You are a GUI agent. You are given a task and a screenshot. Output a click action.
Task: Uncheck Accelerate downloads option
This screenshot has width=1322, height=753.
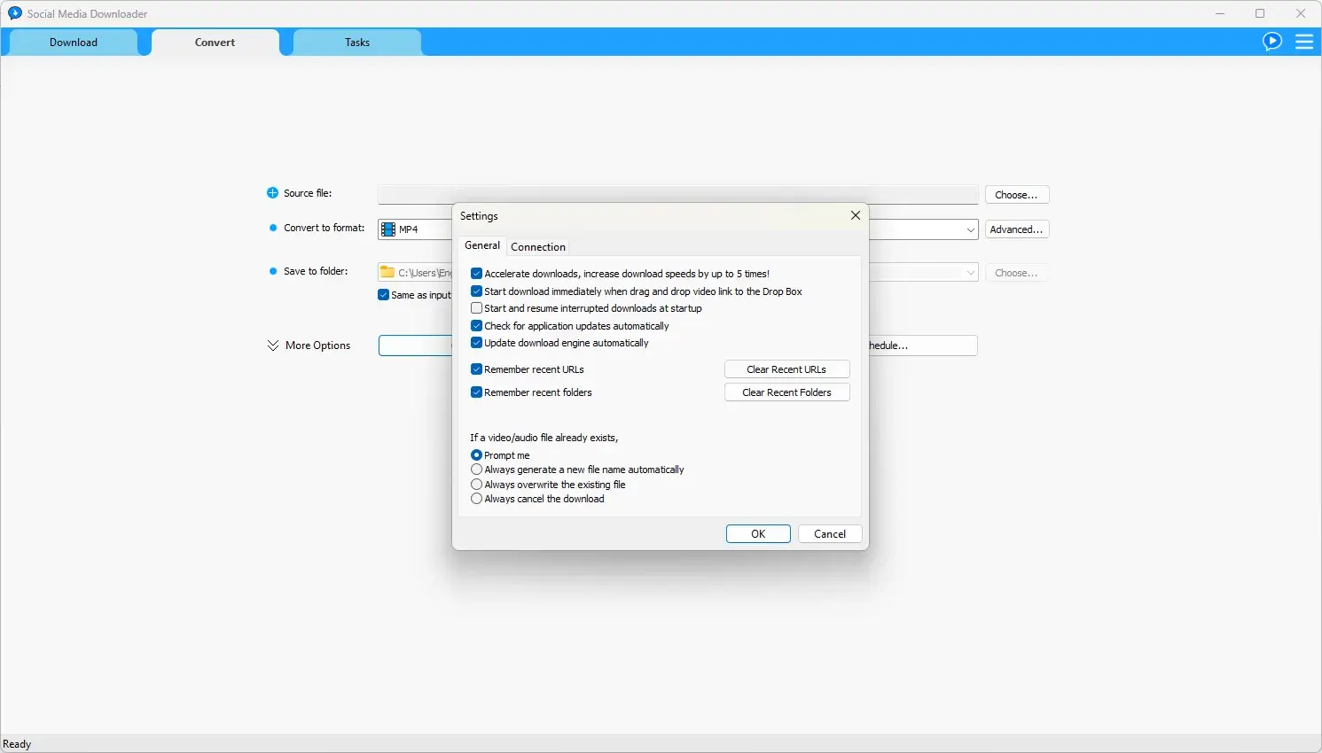476,274
